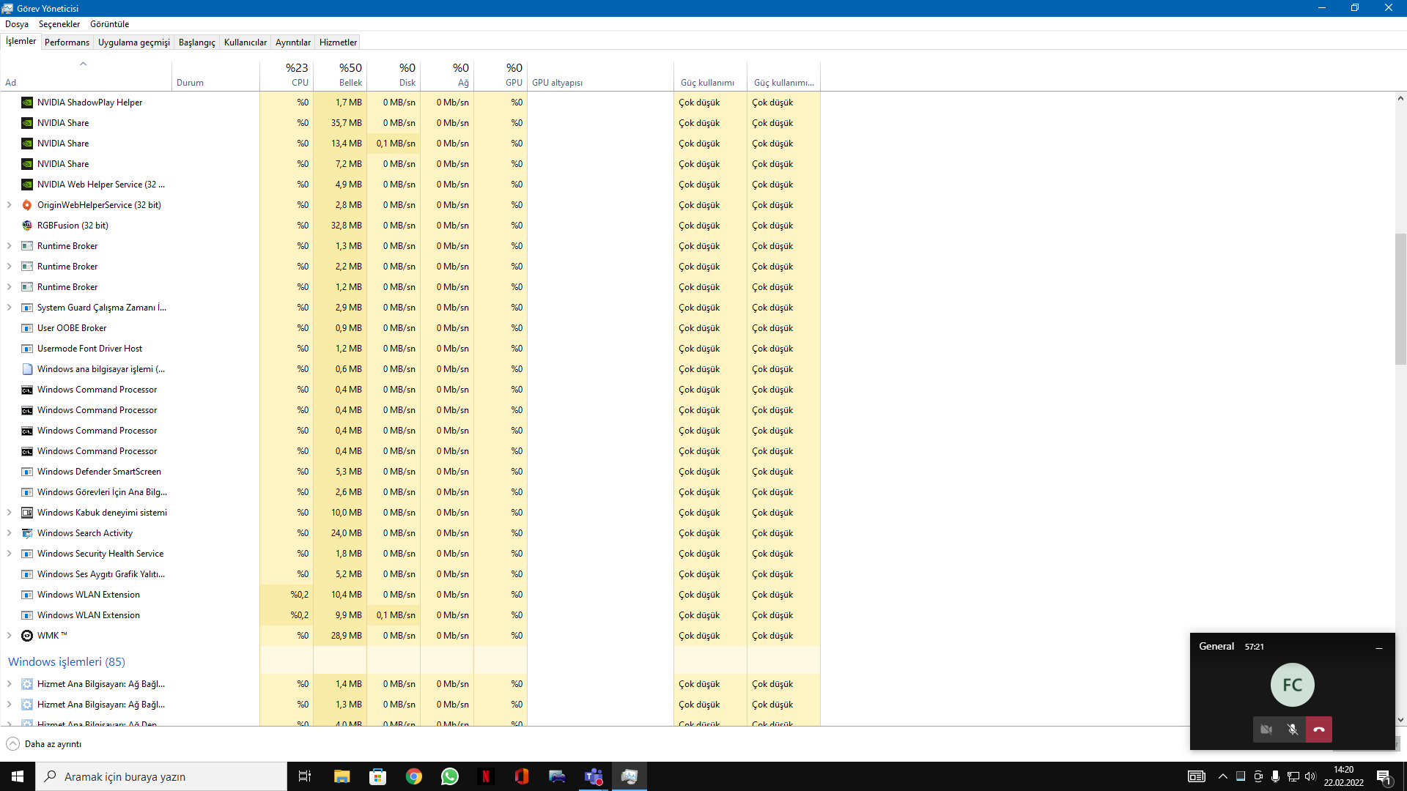Expand the Runtime Broker process tree
The width and height of the screenshot is (1407, 791).
click(x=10, y=245)
